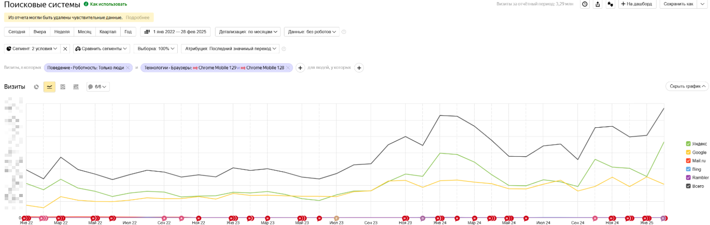Click the help icon next to 'Данные: без роботов'
This screenshot has width=710, height=225.
pyautogui.click(x=344, y=32)
